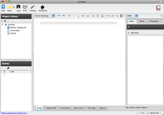Undo the last action

click(59, 16)
